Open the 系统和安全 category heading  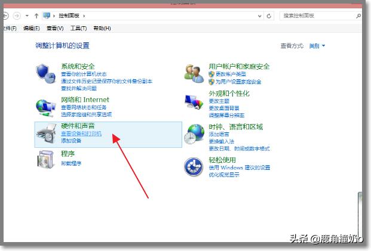pos(78,66)
